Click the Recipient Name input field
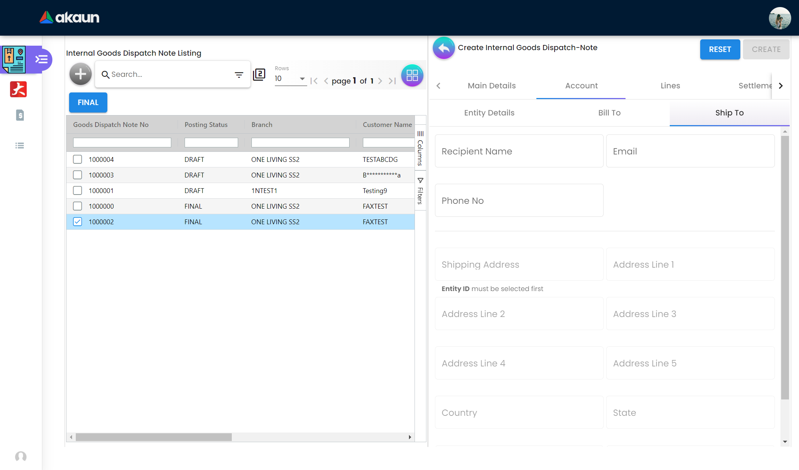The width and height of the screenshot is (799, 470). 519,151
